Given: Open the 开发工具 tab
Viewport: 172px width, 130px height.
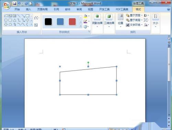Looking at the screenshot, I should pyautogui.click(x=104, y=9).
